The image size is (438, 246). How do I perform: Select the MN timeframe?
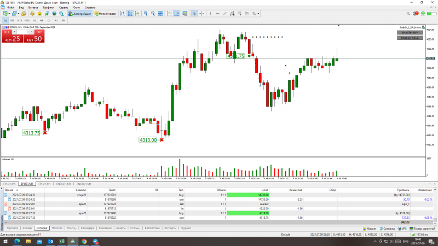[x=64, y=20]
